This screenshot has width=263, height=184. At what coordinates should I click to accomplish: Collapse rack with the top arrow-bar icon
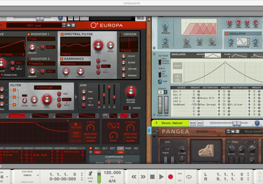pos(149,19)
